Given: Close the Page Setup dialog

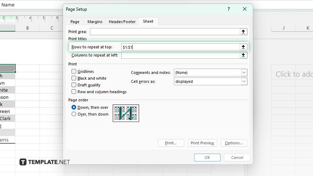Looking at the screenshot, I should click(245, 9).
